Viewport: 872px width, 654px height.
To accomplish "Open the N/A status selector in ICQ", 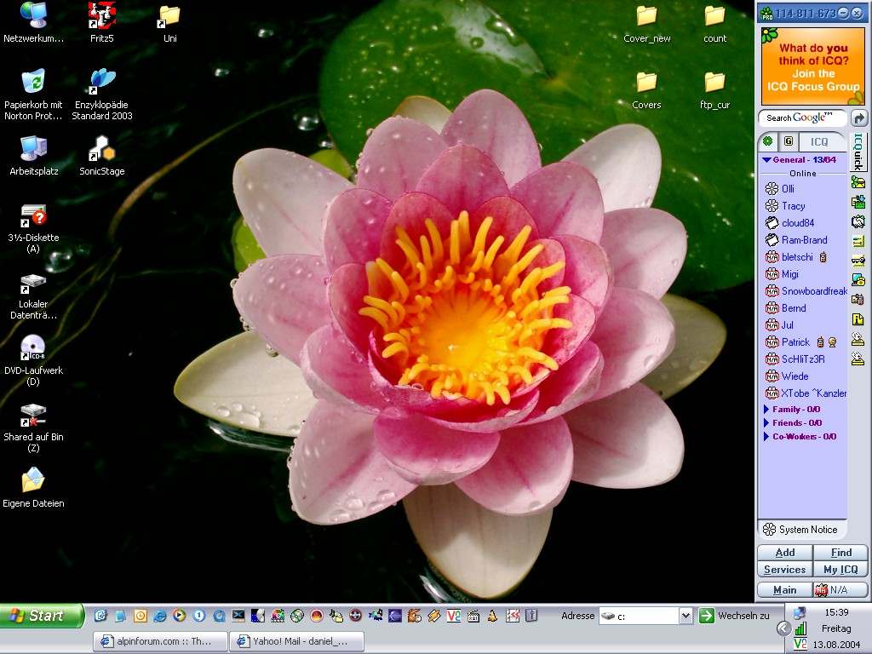I will pyautogui.click(x=840, y=589).
